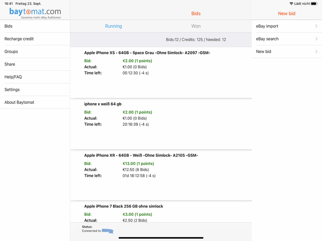The width and height of the screenshot is (322, 241).
Task: Open About Baytomat entry
Action: click(35, 102)
